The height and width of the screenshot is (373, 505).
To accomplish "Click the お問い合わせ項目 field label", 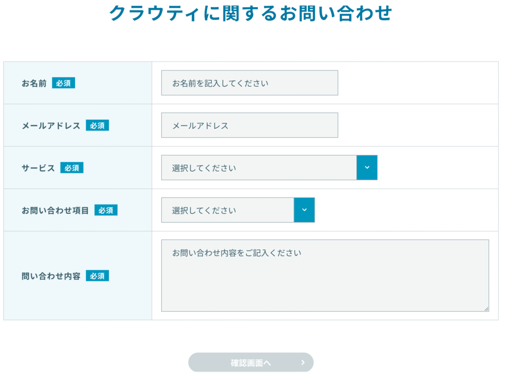I will coord(55,210).
